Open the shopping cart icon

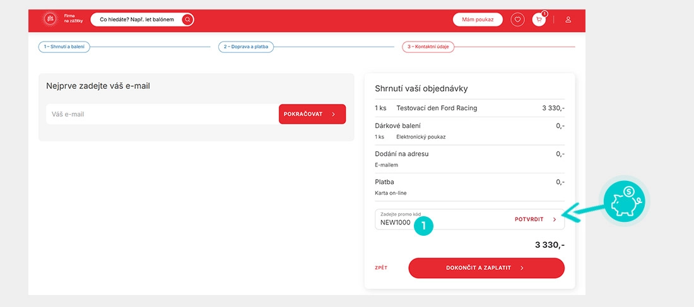pos(539,20)
